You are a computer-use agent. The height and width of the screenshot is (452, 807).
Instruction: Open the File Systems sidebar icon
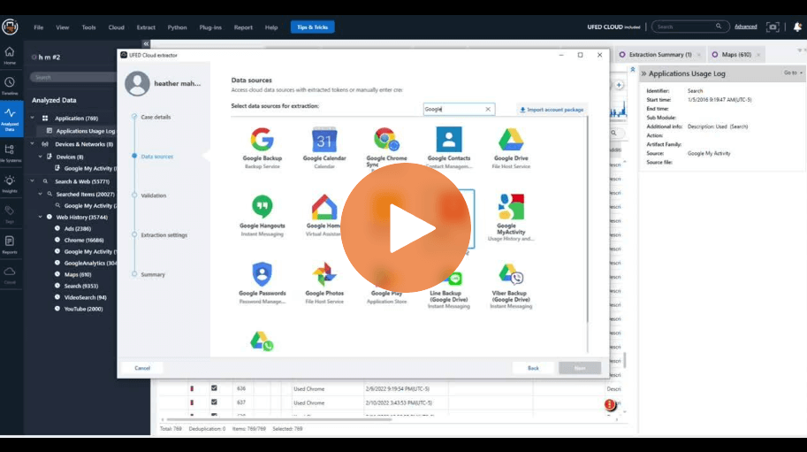10,153
